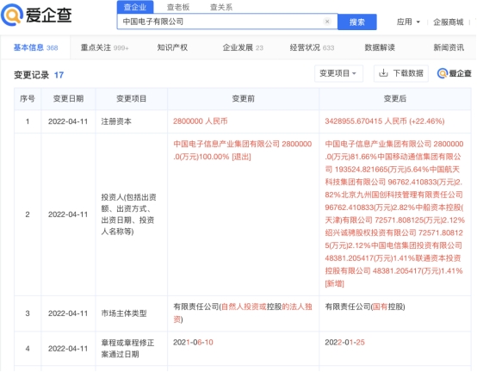Switch to the 查企业 search tab
The image size is (477, 372).
(135, 7)
